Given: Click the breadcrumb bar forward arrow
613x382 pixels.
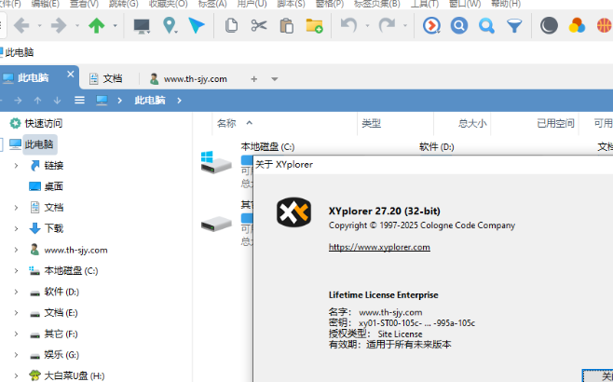Looking at the screenshot, I should (18, 101).
